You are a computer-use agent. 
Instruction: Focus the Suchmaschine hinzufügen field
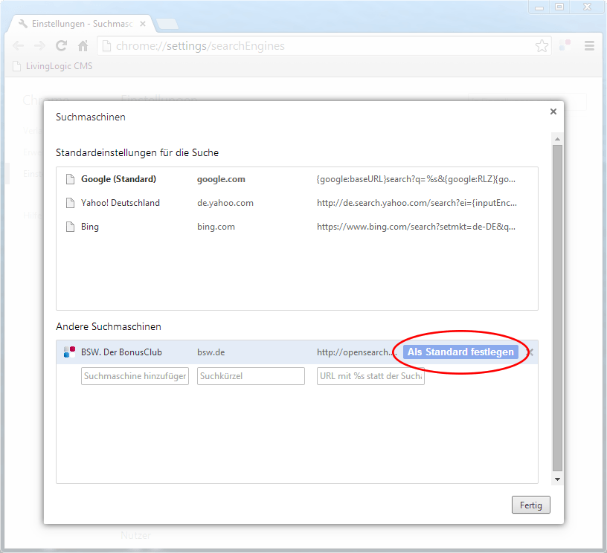[x=135, y=376]
